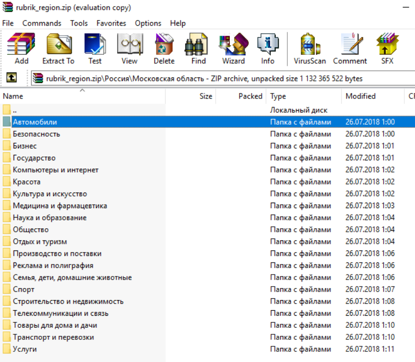Click the archive path address field

pyautogui.click(x=221, y=78)
